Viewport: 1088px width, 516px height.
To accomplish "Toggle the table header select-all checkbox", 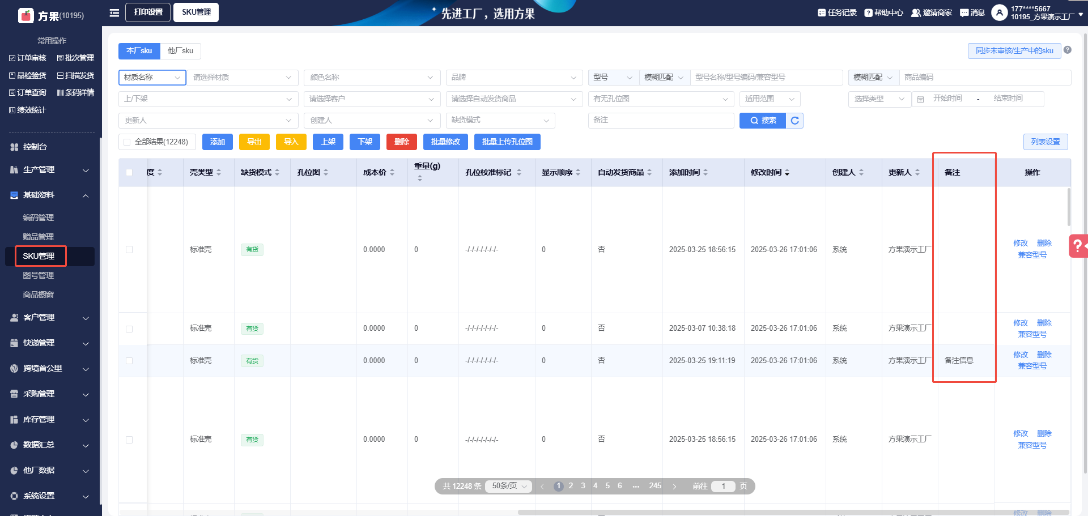I will pyautogui.click(x=129, y=173).
